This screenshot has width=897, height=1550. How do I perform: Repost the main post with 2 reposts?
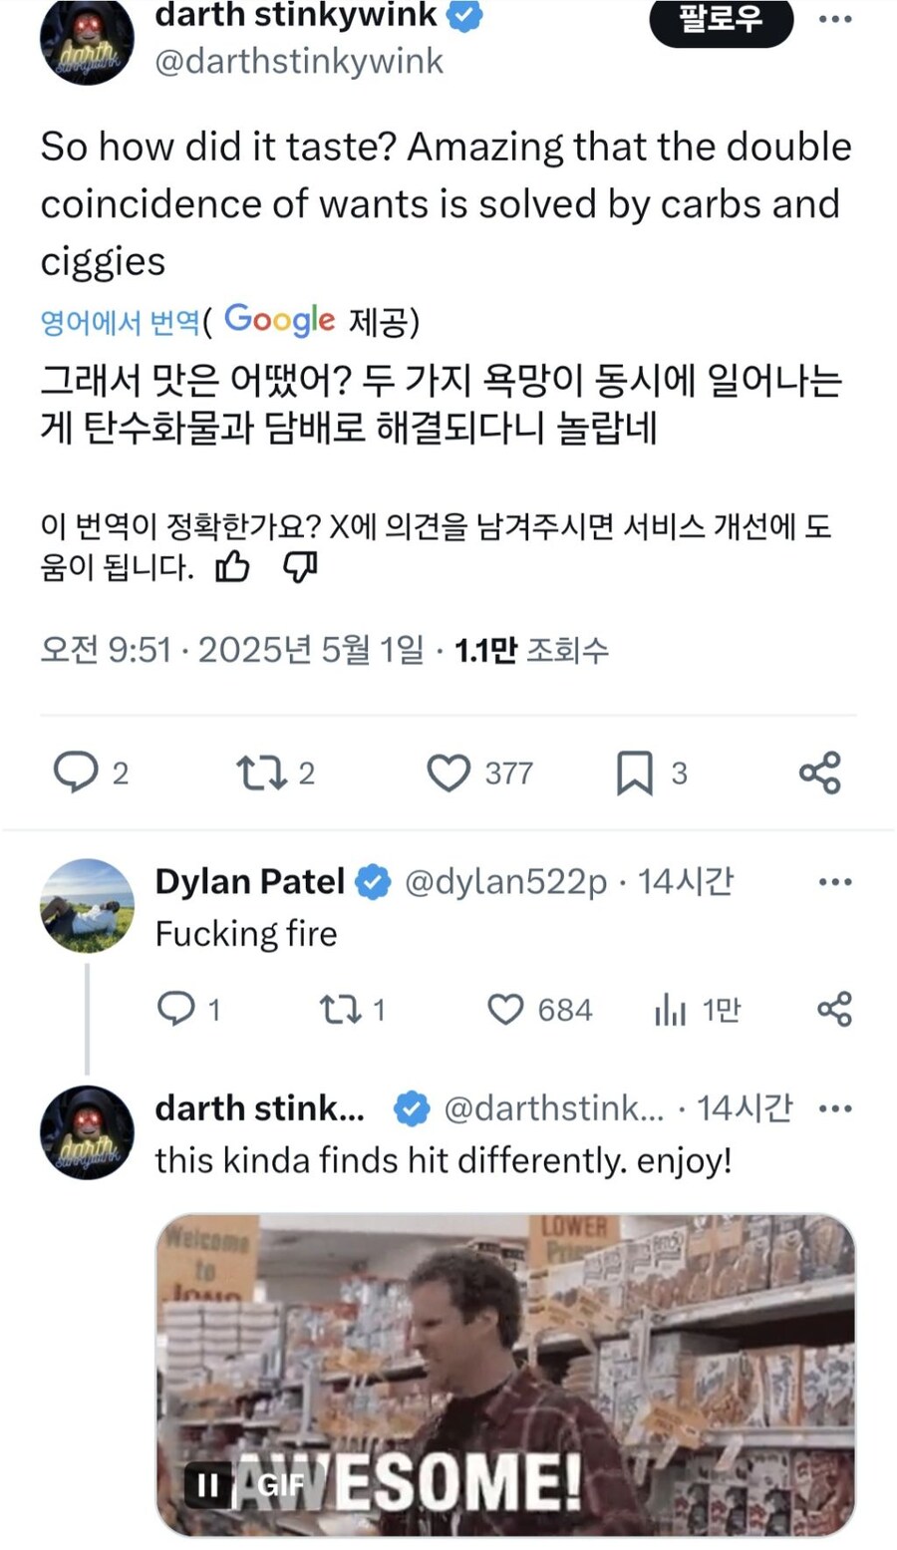click(261, 774)
